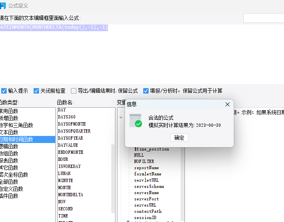Select NOFILTER variable
284x222 pixels.
[x=144, y=161]
